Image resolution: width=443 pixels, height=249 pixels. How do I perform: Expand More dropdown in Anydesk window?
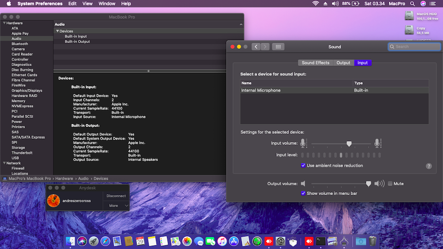pyautogui.click(x=116, y=206)
